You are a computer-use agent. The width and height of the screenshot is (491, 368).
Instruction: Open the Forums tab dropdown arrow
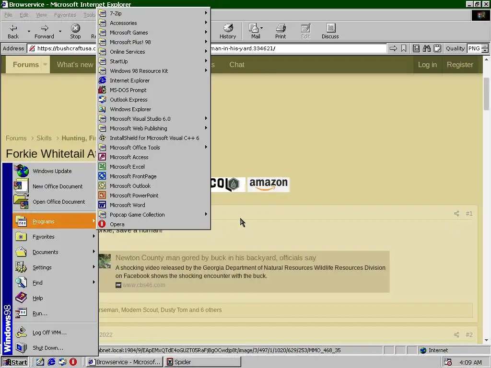[x=45, y=65]
